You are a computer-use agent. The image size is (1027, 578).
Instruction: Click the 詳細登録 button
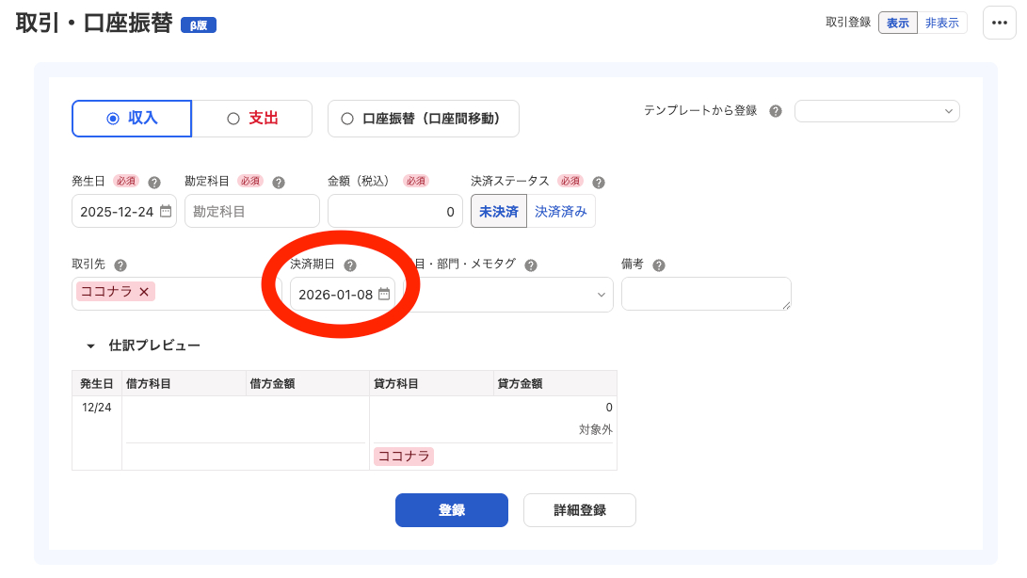[580, 510]
